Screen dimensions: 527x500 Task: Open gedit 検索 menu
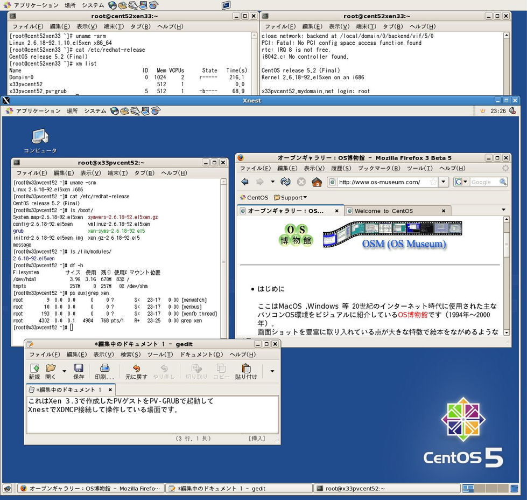pyautogui.click(x=130, y=355)
